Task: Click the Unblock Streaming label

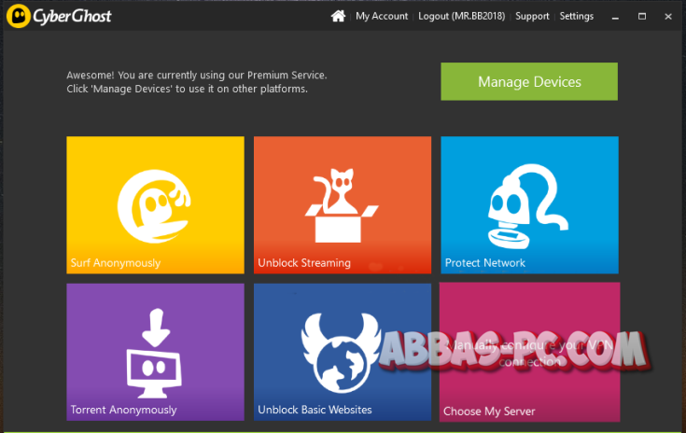Action: click(x=304, y=263)
